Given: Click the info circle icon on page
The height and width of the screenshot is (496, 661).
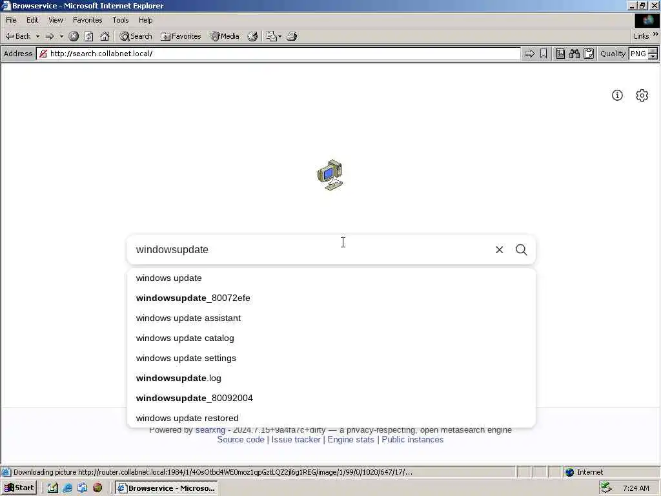Looking at the screenshot, I should click(617, 96).
